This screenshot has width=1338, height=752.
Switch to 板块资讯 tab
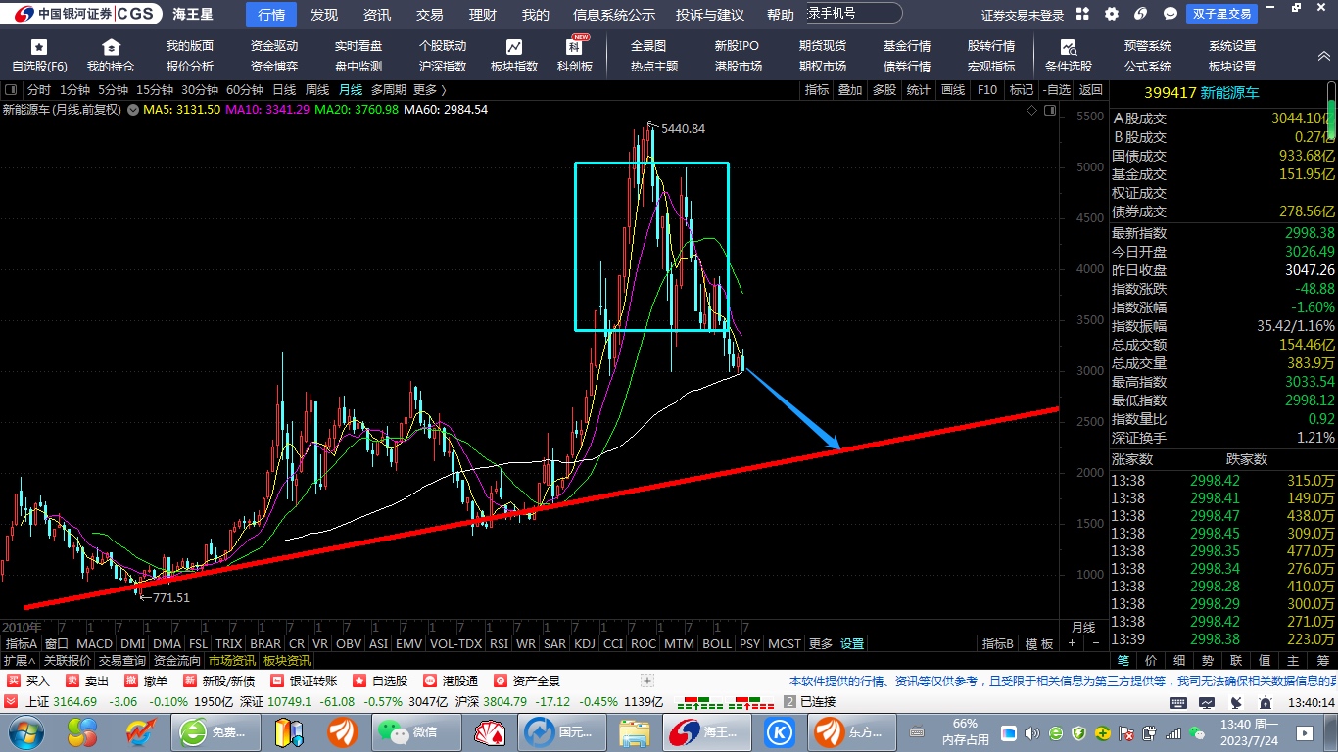[x=286, y=660]
